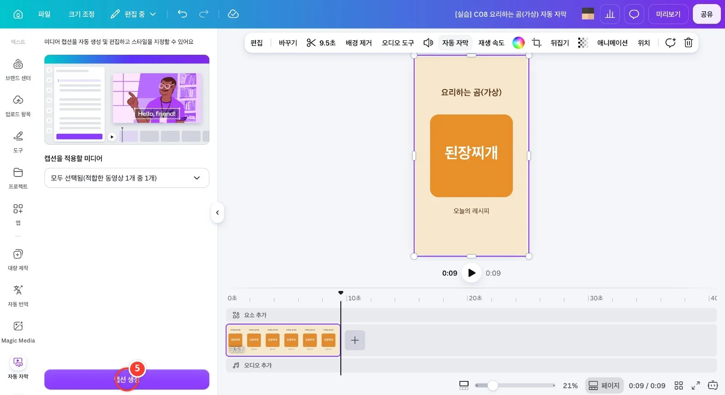The image size is (725, 395).
Task: Open the grid view icon
Action: pyautogui.click(x=678, y=385)
